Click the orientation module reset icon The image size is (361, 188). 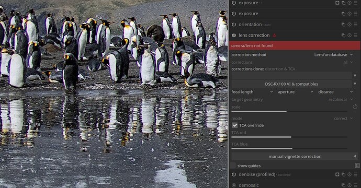click(x=349, y=25)
